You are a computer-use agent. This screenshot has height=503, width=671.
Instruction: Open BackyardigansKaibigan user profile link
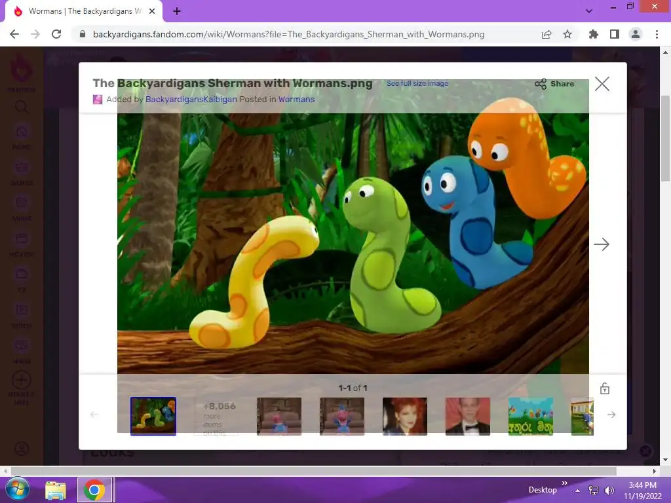191,100
